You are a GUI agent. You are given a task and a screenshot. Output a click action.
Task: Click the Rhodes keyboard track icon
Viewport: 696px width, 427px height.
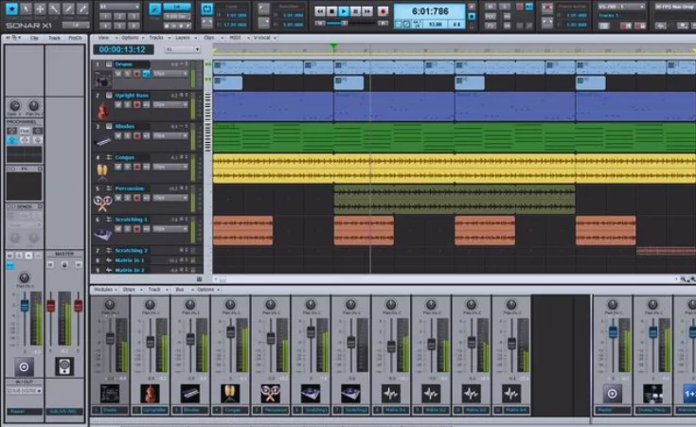click(x=102, y=142)
